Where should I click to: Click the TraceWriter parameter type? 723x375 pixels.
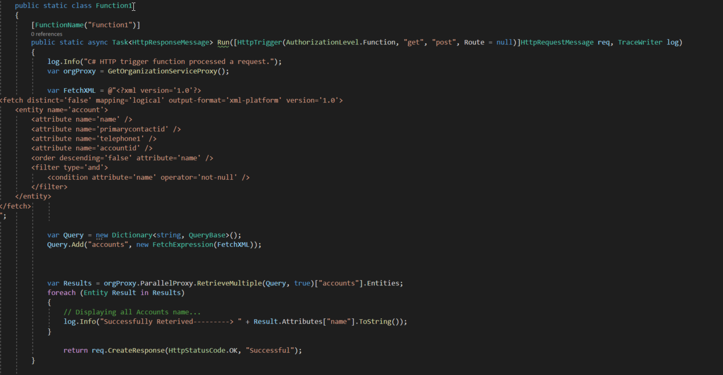click(640, 42)
